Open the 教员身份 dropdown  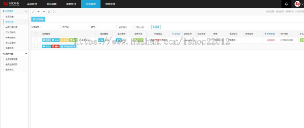tap(126, 27)
